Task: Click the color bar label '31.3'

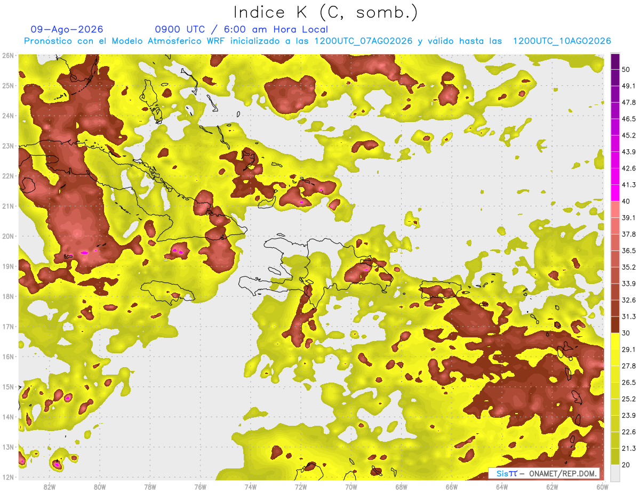Action: pos(628,317)
